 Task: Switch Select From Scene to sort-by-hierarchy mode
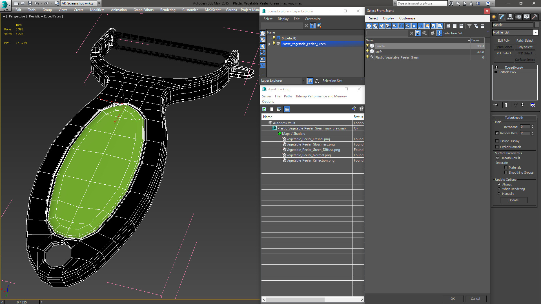(x=440, y=33)
